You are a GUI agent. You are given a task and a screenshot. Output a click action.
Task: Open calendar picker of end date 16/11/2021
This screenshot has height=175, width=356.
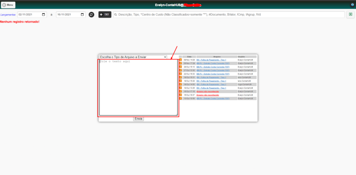coord(82,15)
